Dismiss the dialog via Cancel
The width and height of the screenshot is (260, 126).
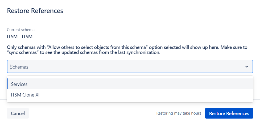18,114
